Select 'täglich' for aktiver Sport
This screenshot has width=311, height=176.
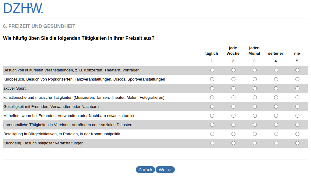212,88
